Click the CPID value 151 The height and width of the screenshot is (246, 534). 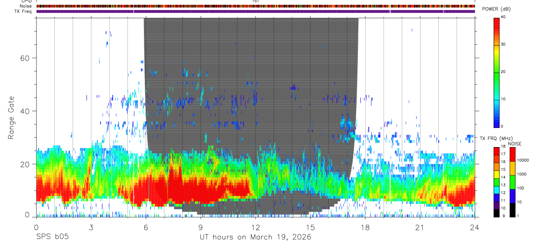pos(255,2)
